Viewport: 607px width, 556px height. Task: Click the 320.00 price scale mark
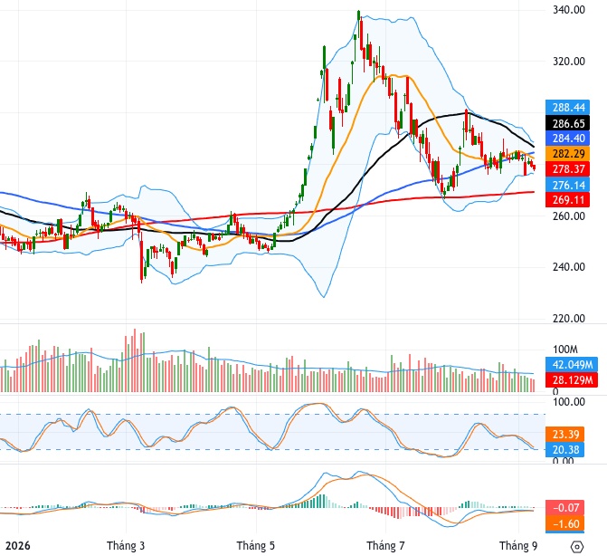[569, 62]
